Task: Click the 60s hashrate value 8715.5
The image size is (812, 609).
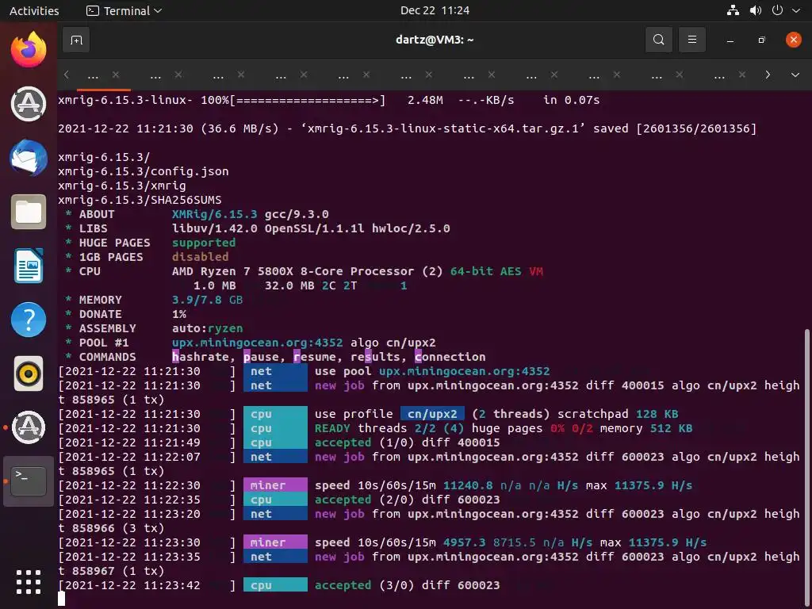Action: [514, 542]
